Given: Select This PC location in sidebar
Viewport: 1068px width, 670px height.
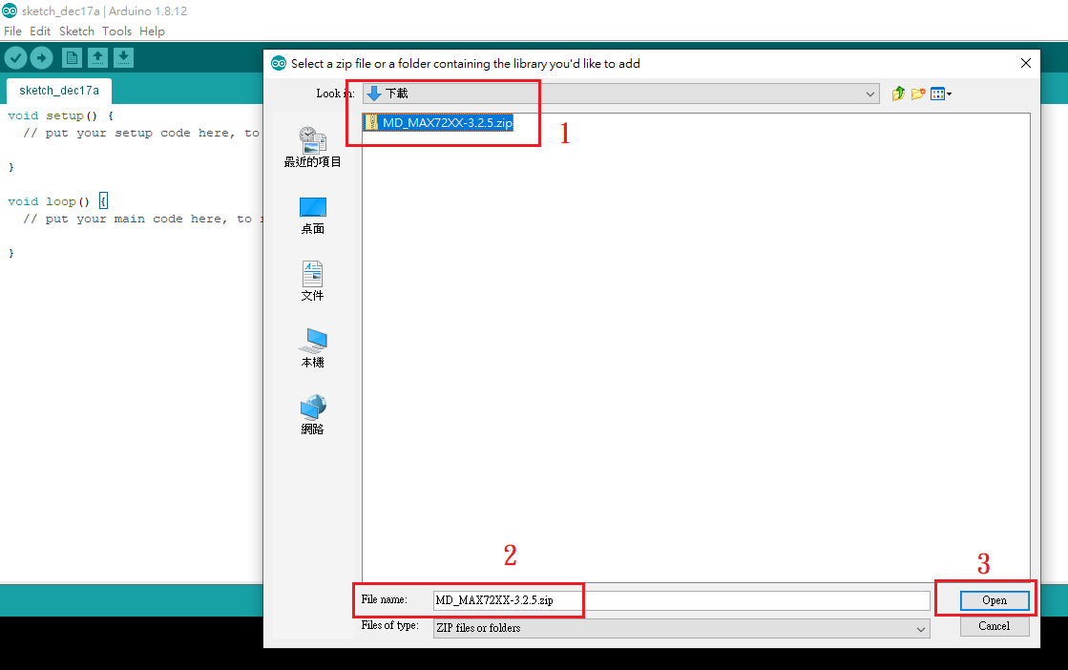Looking at the screenshot, I should point(312,348).
